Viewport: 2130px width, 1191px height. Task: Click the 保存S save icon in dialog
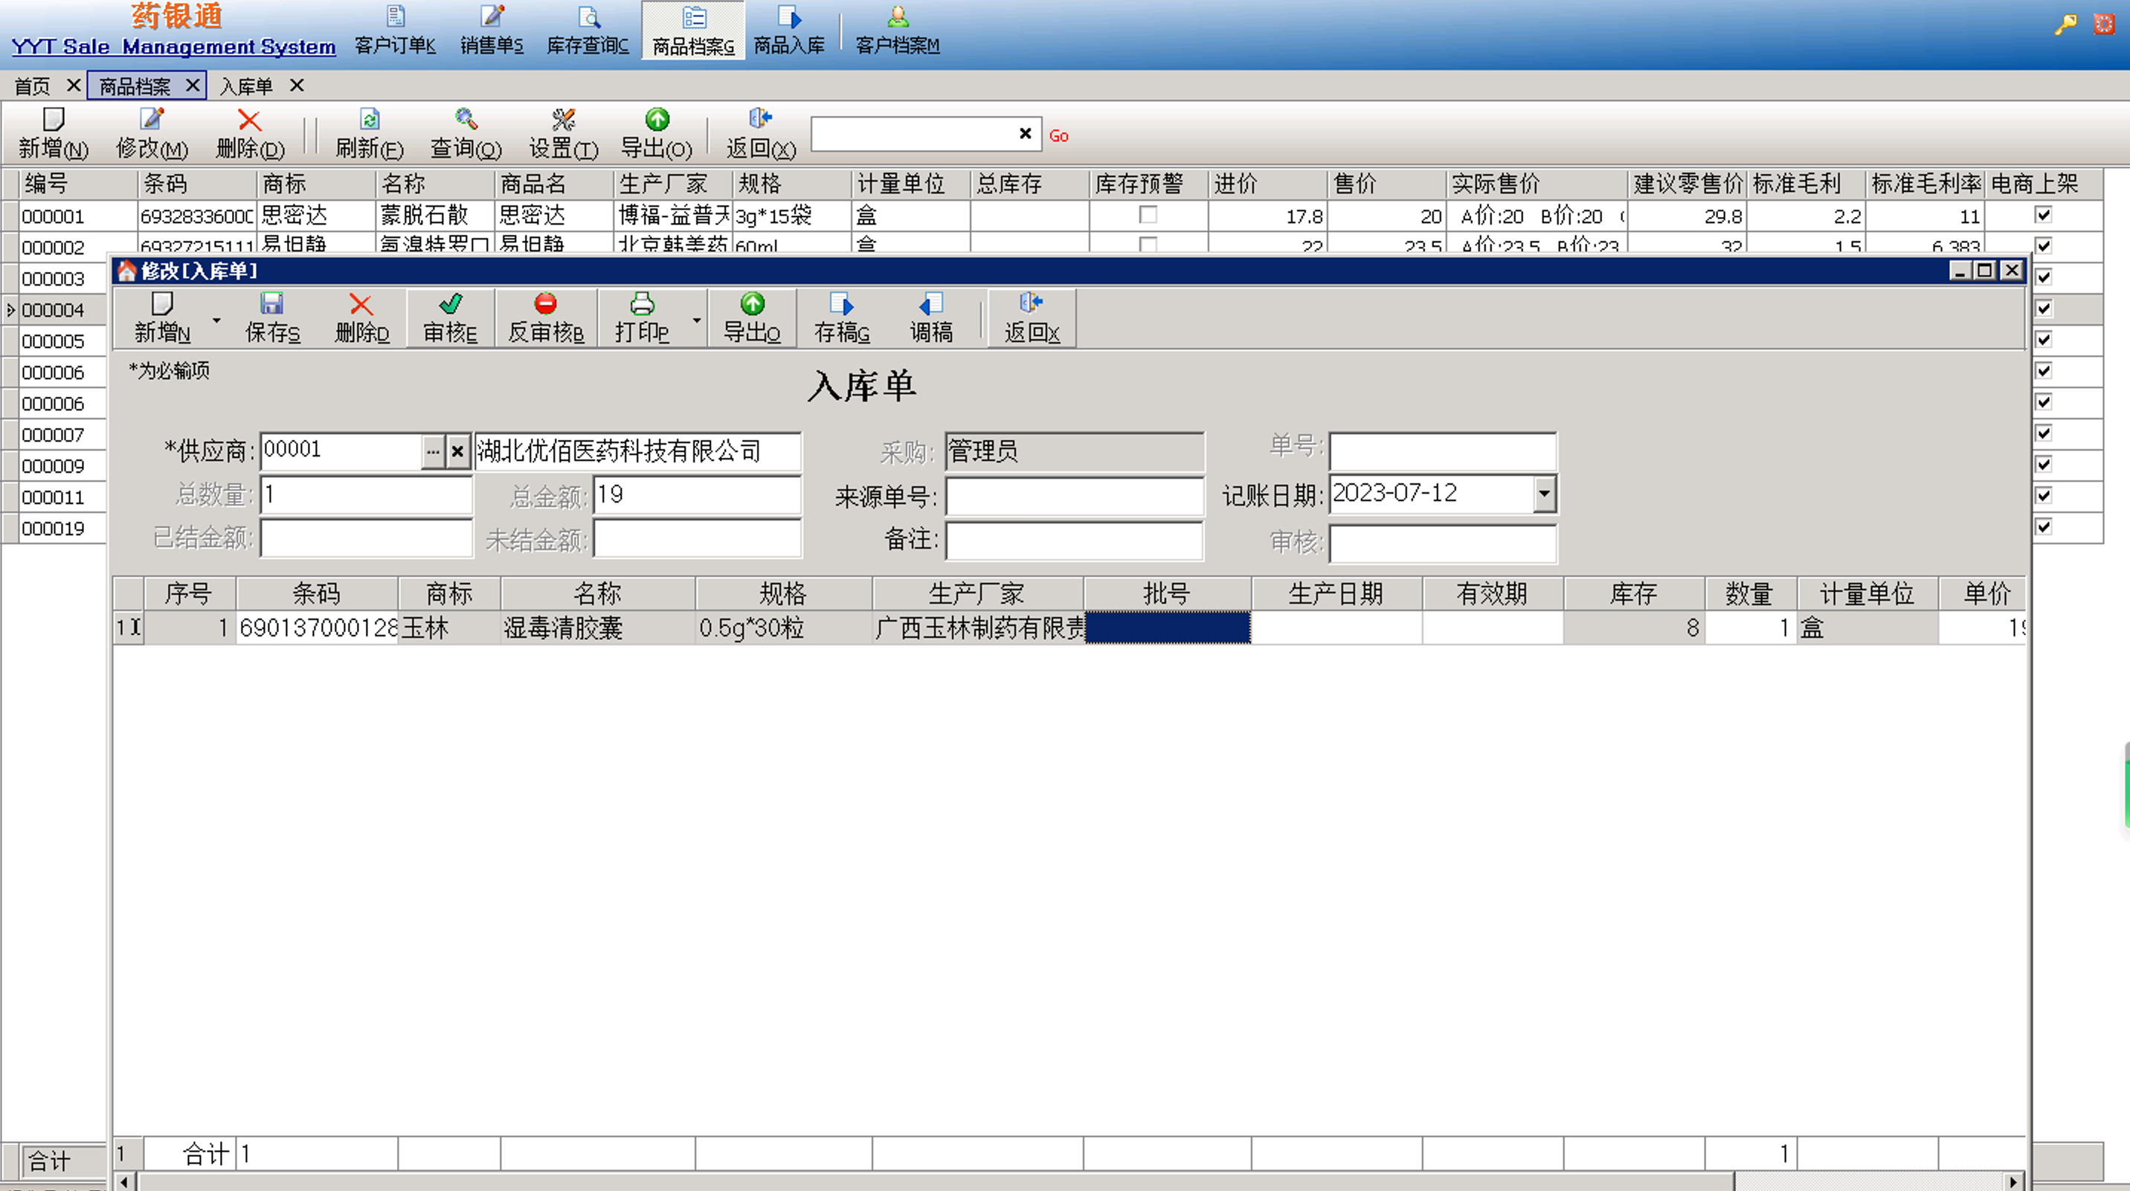tap(272, 305)
